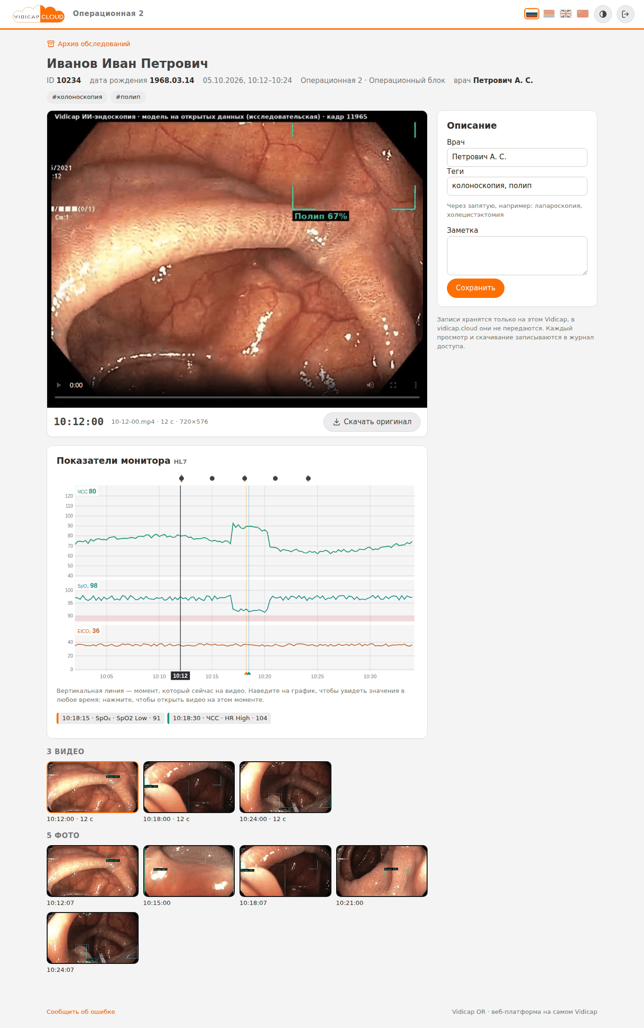Download original via Скачать оригинал
Image resolution: width=644 pixels, height=1028 pixels.
[x=372, y=422]
